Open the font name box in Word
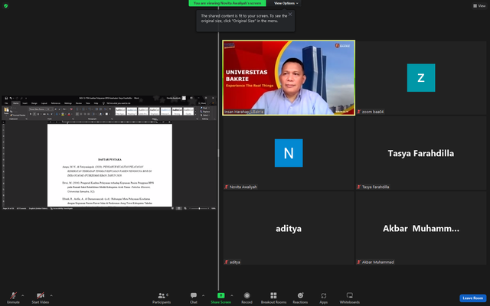This screenshot has height=306, width=490. [38, 109]
